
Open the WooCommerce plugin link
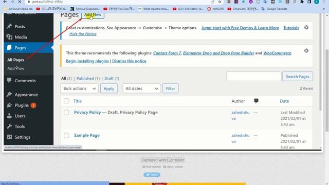[277, 53]
